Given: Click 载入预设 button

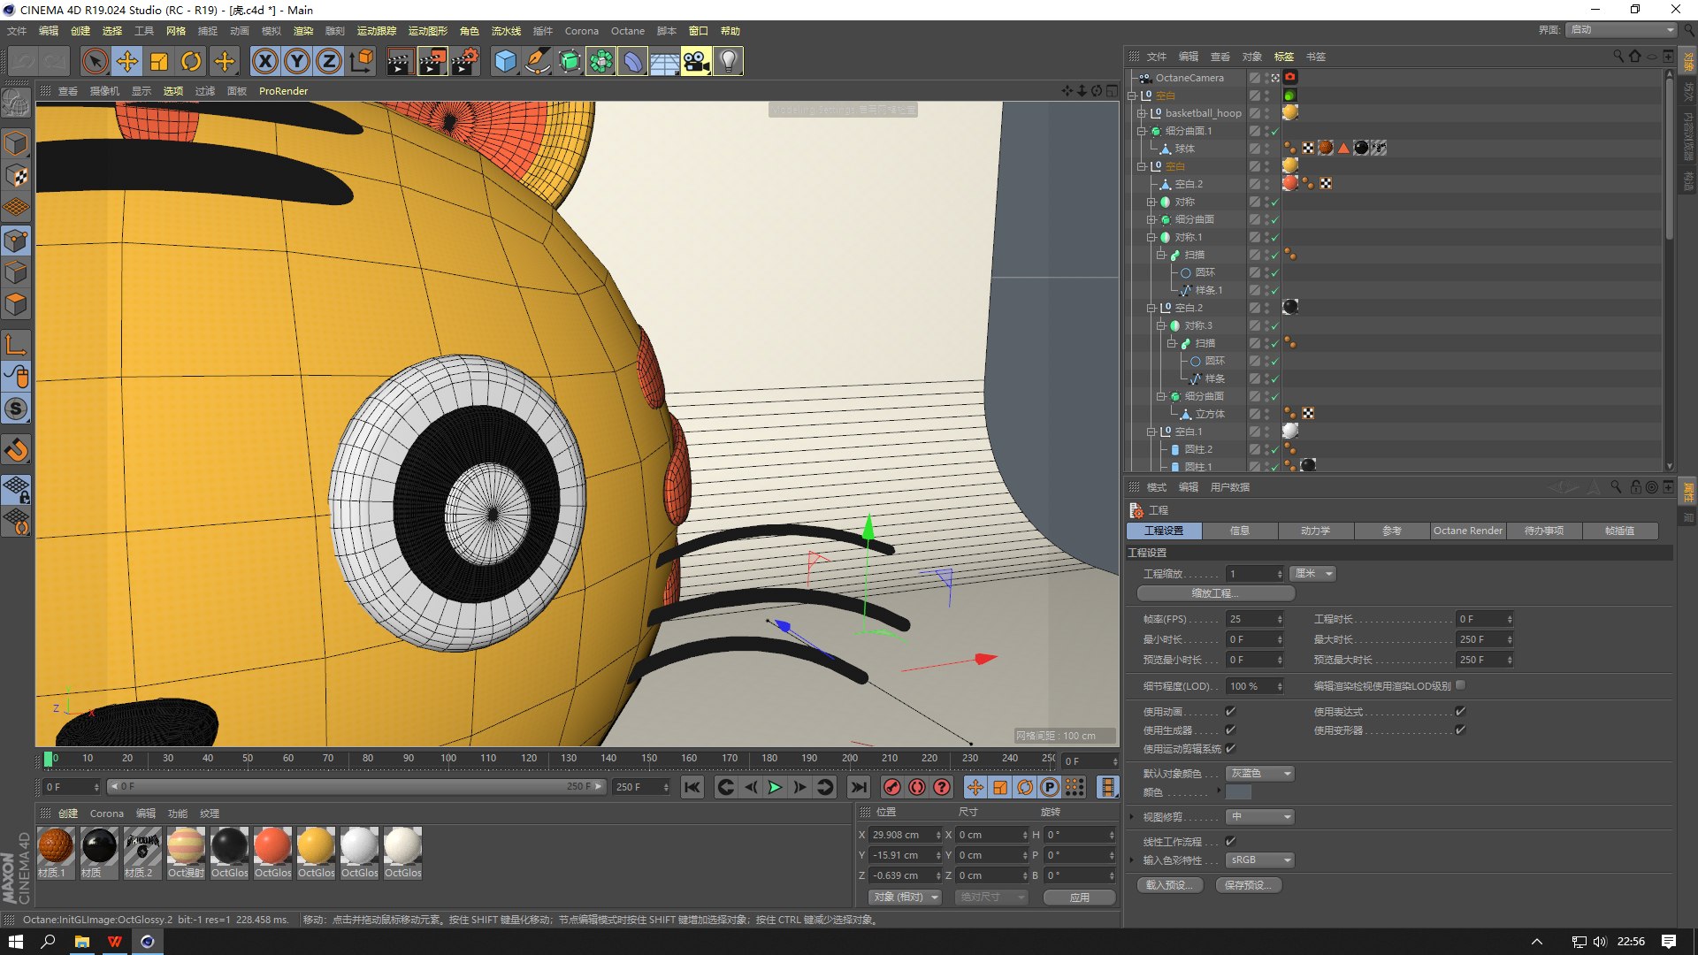Looking at the screenshot, I should pos(1168,884).
